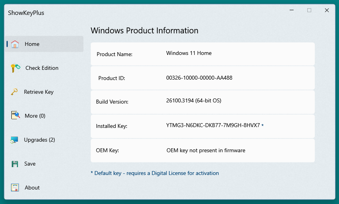Click the More magnifier document icon
The height and width of the screenshot is (204, 339).
pos(16,115)
